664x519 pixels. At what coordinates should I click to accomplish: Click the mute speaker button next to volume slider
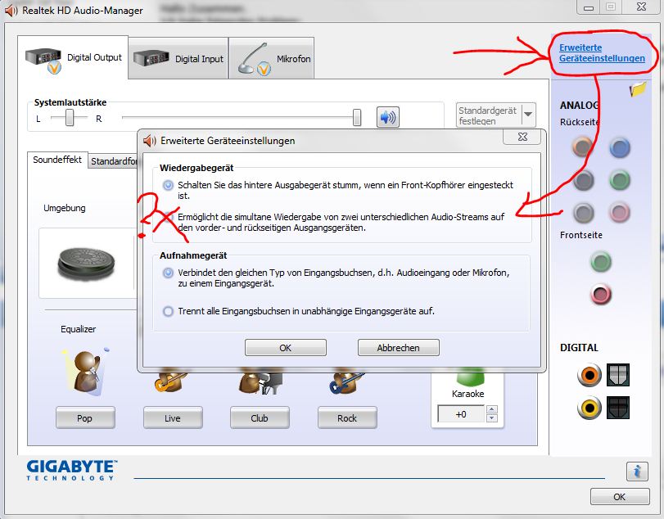pos(387,117)
